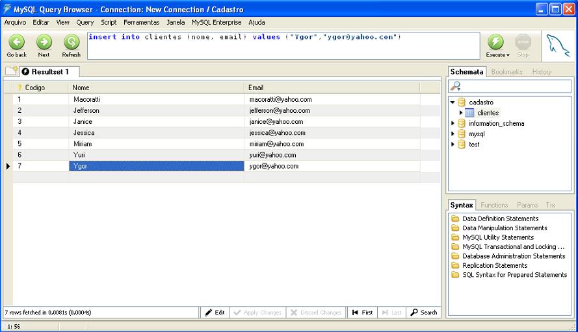Image resolution: width=578 pixels, height=332 pixels.
Task: Expand the mysql schema node
Action: click(453, 134)
